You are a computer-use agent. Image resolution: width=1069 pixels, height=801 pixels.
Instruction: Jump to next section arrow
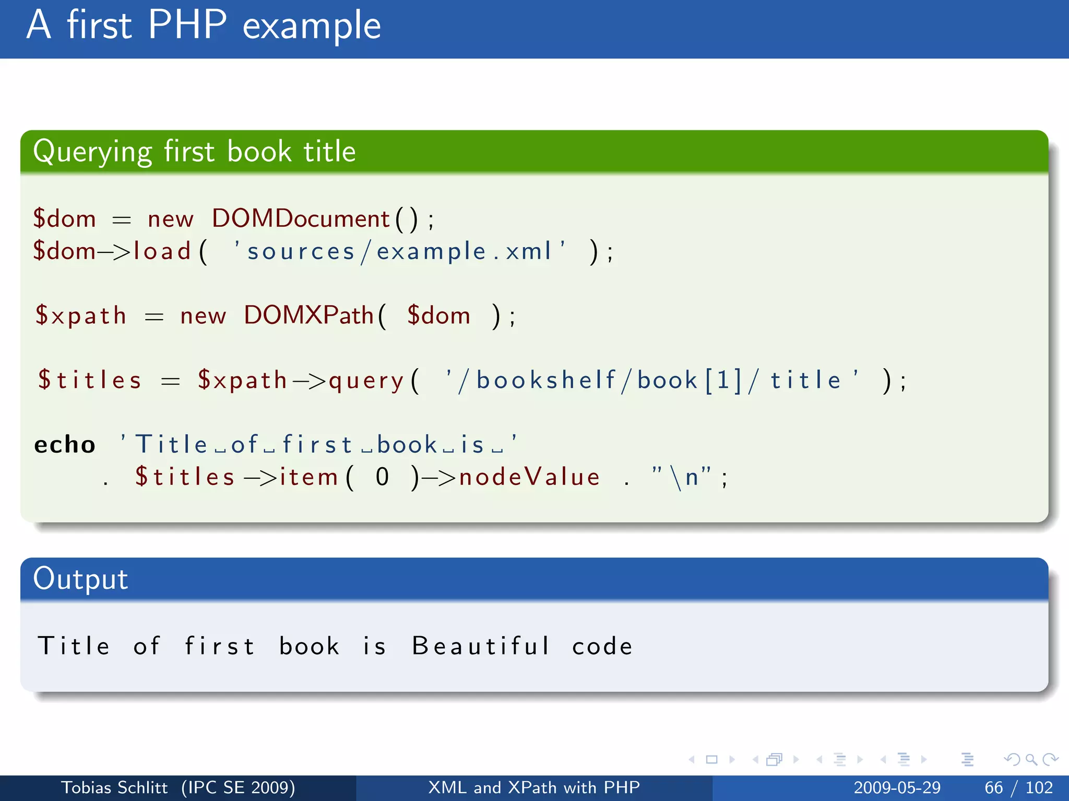(924, 760)
